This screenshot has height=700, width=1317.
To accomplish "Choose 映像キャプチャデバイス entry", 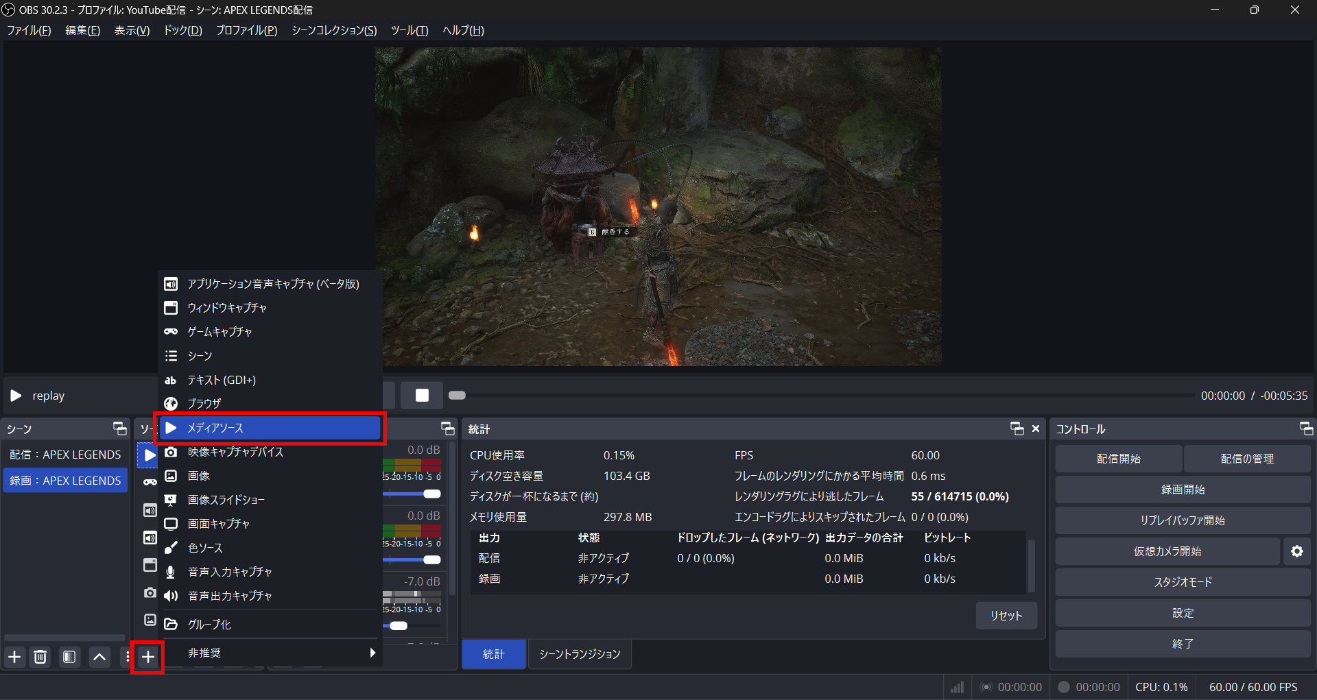I will 270,452.
